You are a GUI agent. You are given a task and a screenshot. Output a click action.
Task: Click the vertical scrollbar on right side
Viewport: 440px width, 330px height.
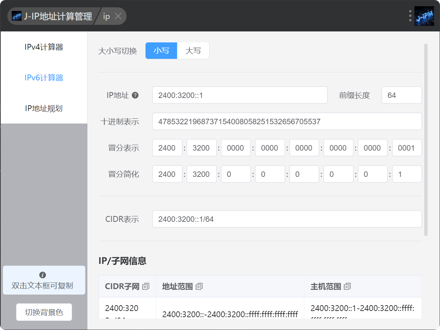click(425, 139)
